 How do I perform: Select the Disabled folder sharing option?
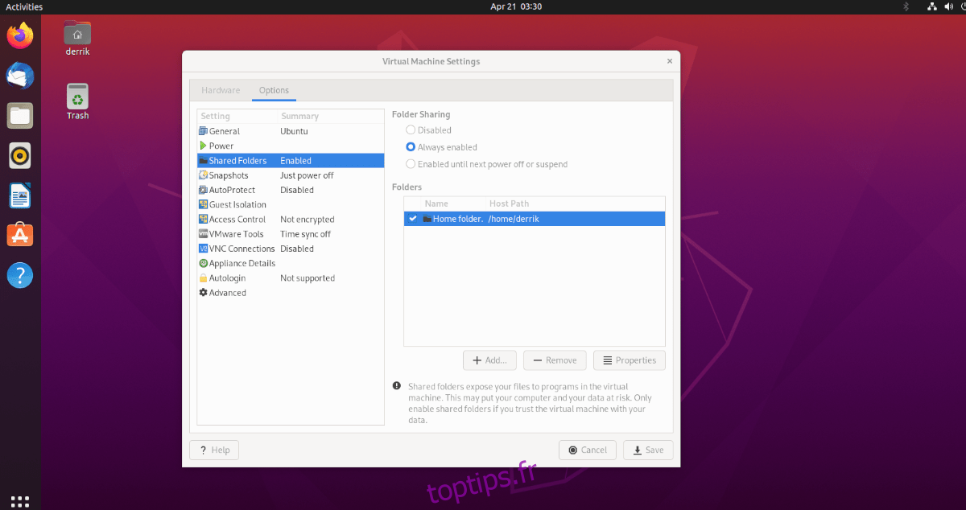tap(411, 130)
